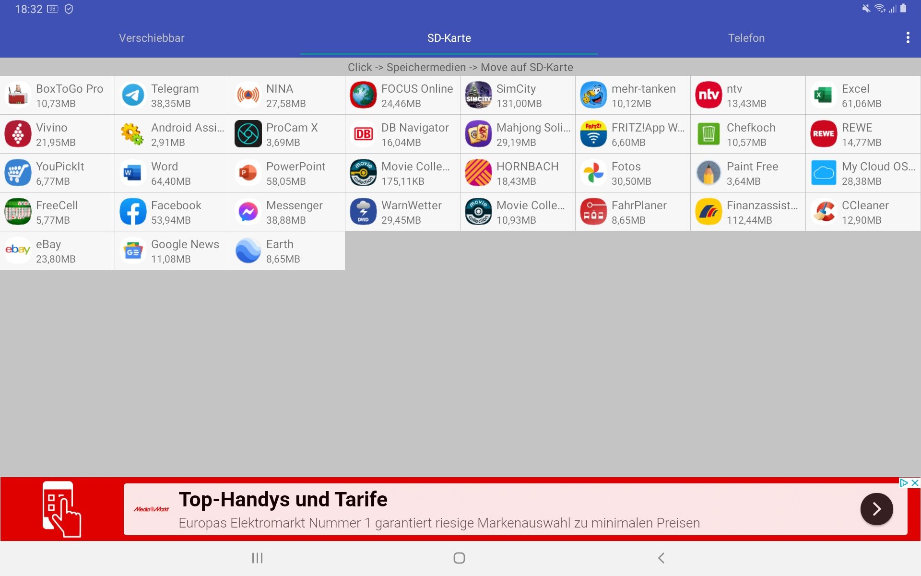Close the MediaMarkt ad banner
The image size is (921, 576).
[x=915, y=483]
